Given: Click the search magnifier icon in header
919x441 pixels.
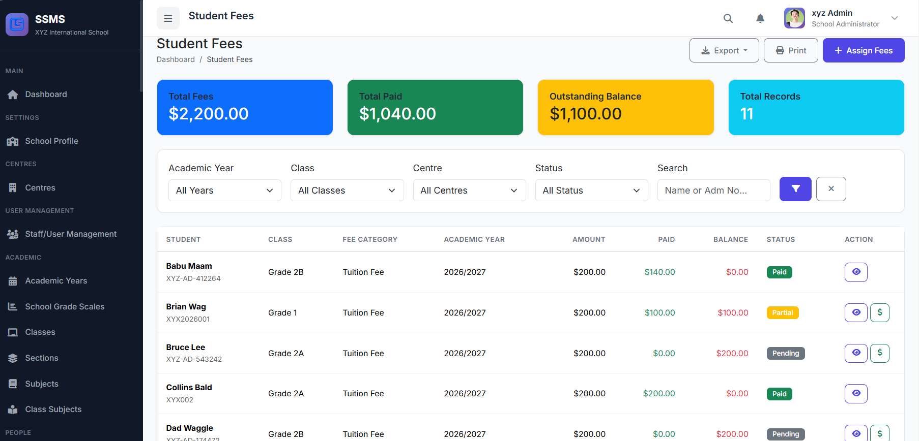Looking at the screenshot, I should (x=728, y=18).
